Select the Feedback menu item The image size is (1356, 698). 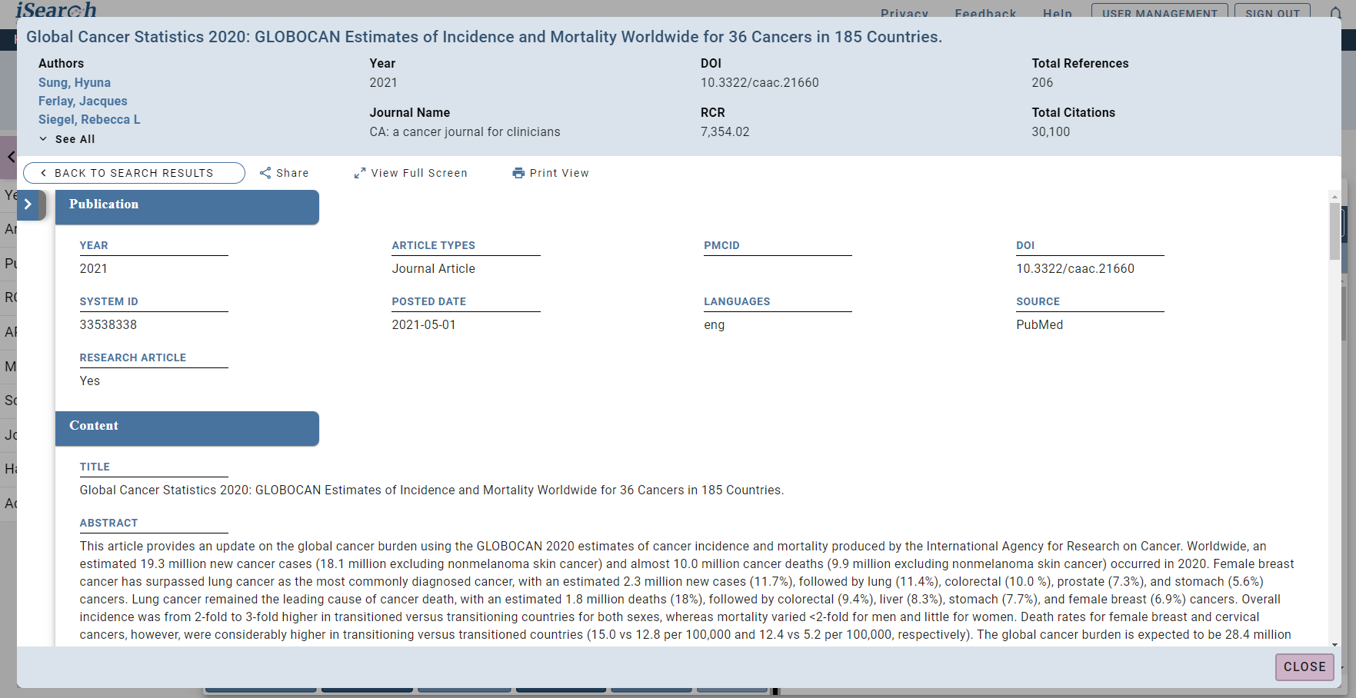985,14
